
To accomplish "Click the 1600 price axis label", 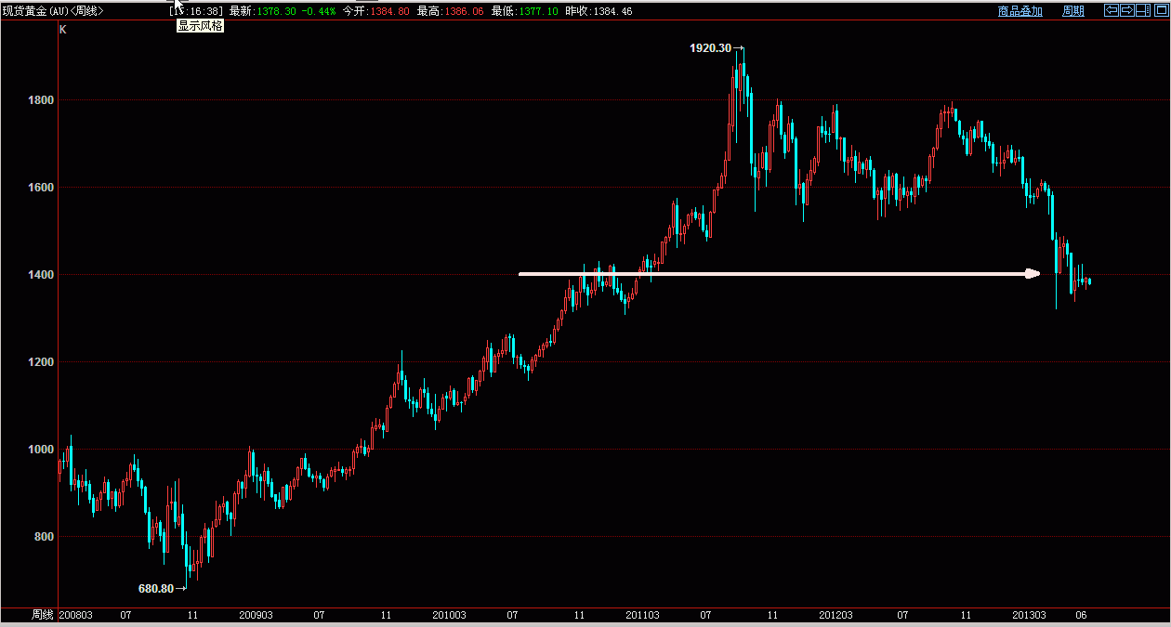I will click(41, 187).
